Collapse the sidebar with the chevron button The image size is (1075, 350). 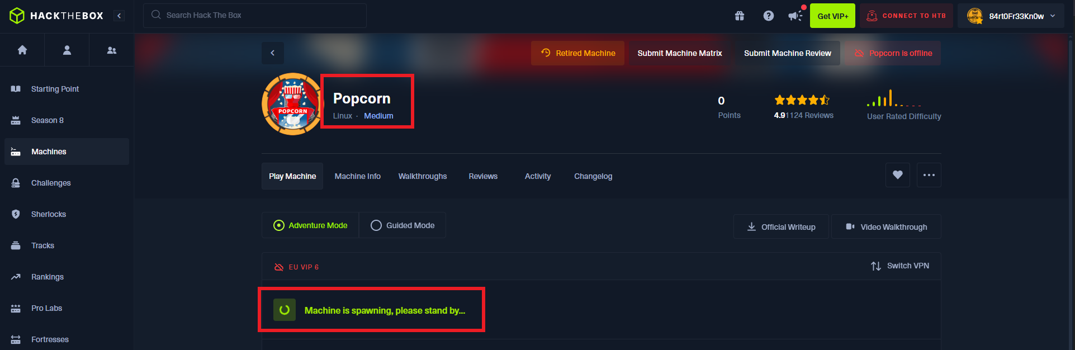pos(119,16)
